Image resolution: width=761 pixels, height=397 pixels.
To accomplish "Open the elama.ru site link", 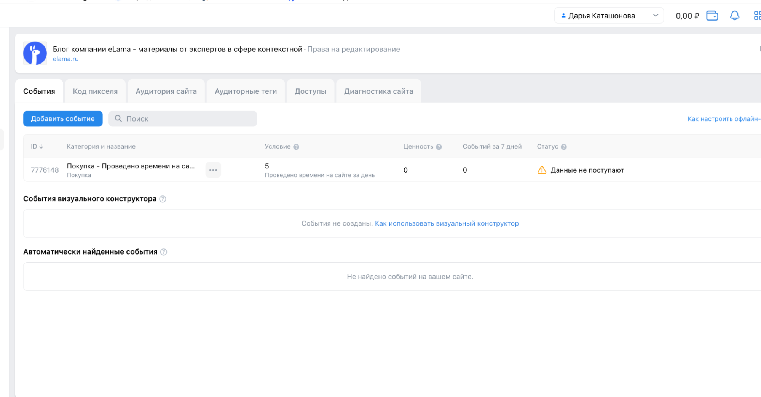I will (x=65, y=59).
